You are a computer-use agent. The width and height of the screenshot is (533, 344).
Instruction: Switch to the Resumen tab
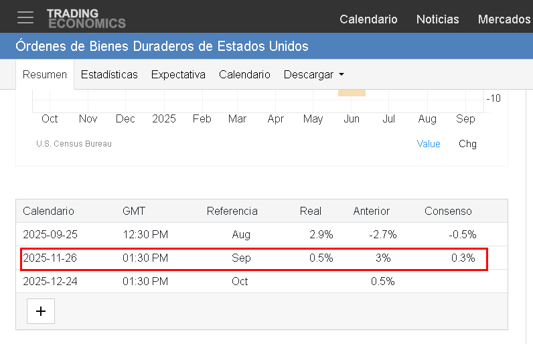[x=45, y=75]
